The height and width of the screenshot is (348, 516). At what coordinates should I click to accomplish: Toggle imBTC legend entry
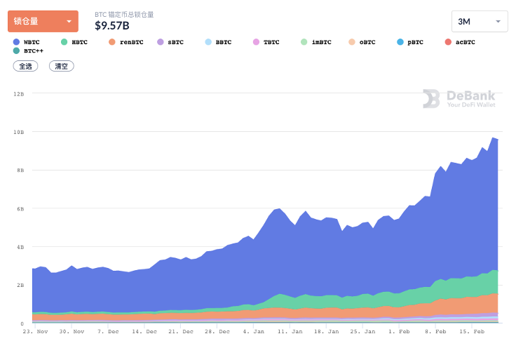click(316, 42)
